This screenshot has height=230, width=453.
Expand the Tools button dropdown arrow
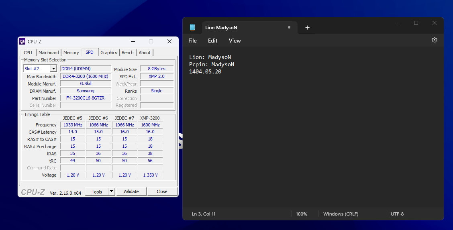tap(112, 191)
